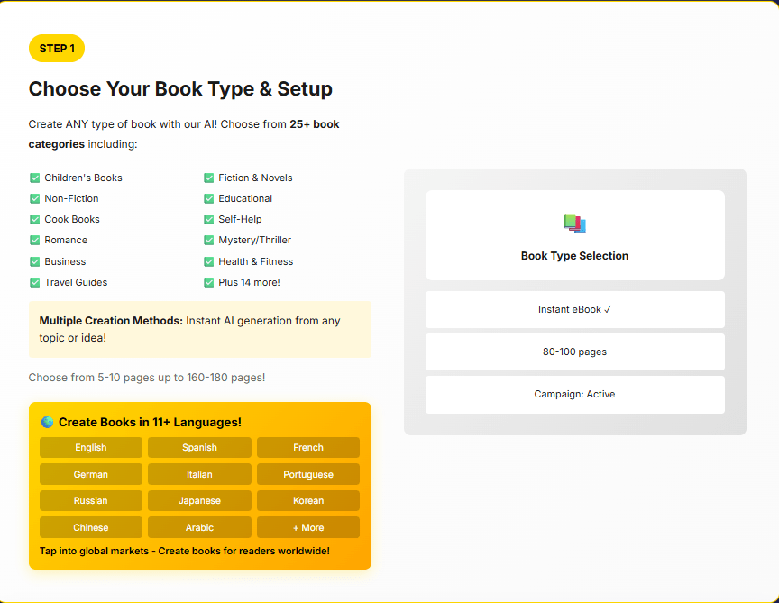This screenshot has height=603, width=779.
Task: Select the Instant eBook option
Action: tap(574, 309)
